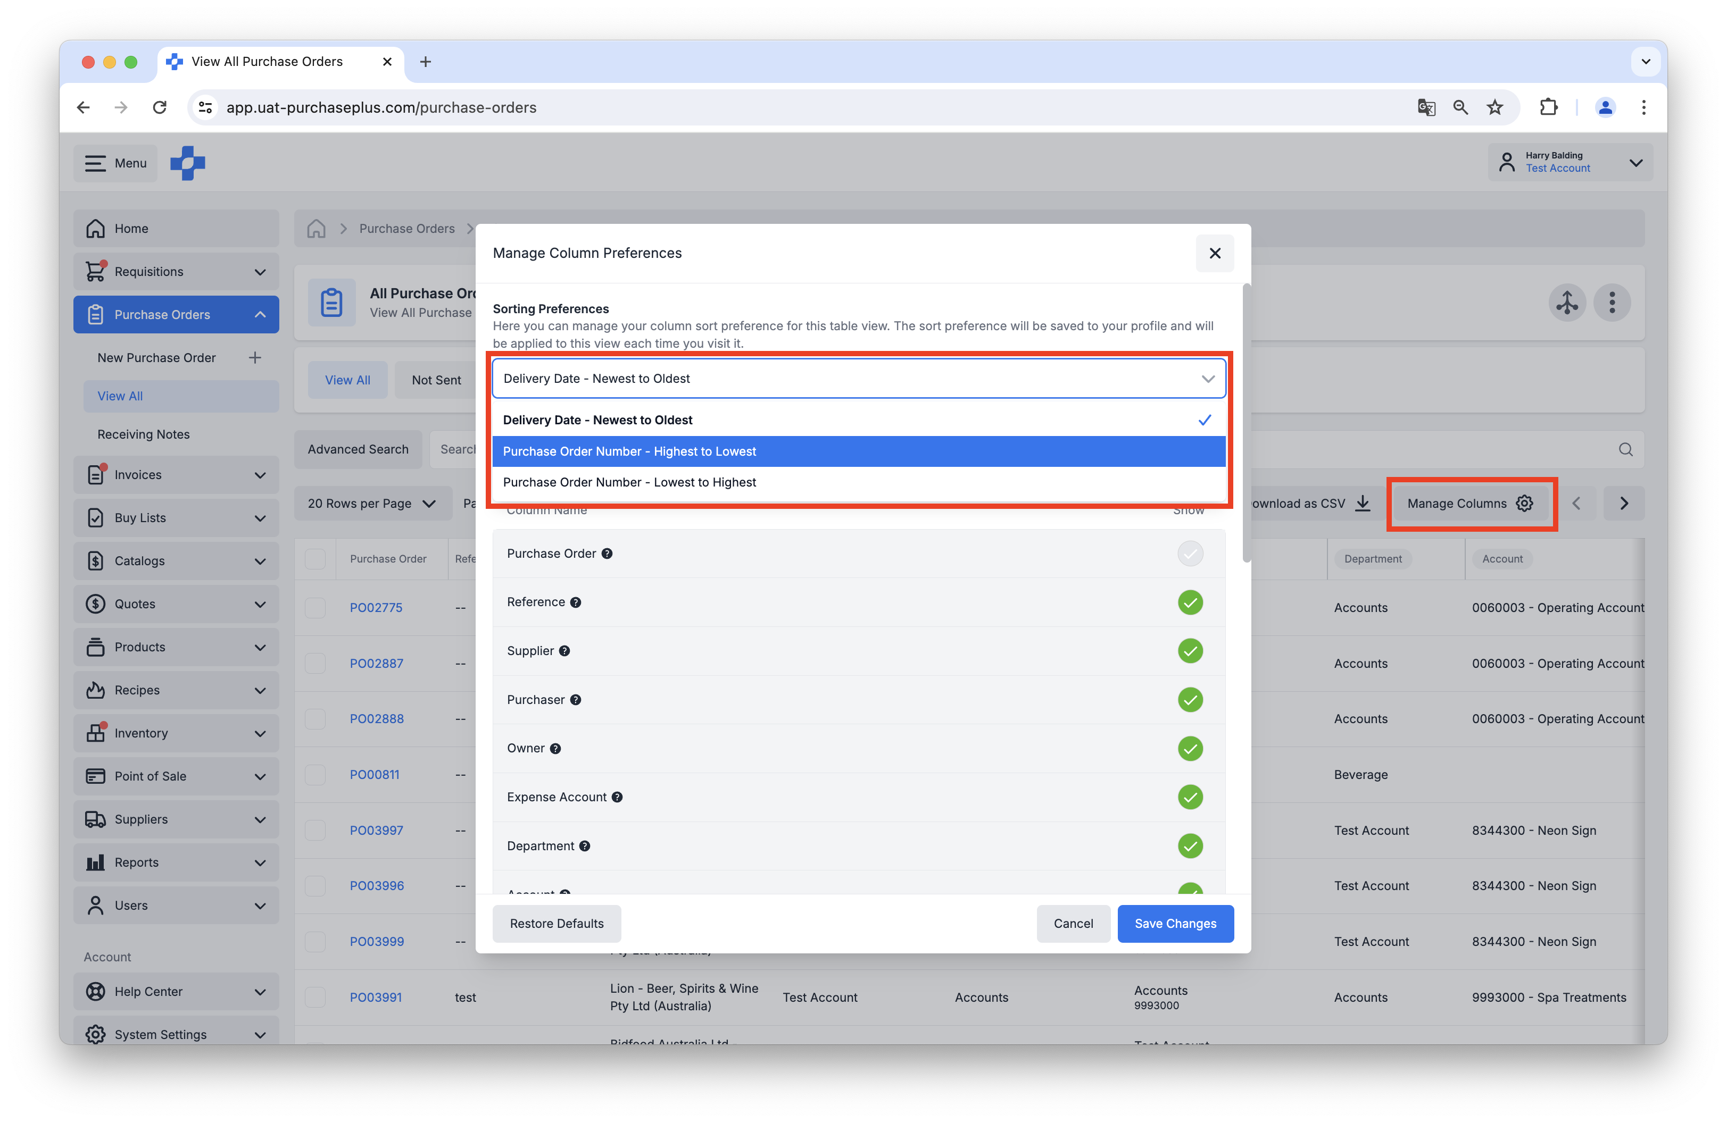Click the flow/merge icon on page header
The image size is (1727, 1123).
click(x=1567, y=303)
